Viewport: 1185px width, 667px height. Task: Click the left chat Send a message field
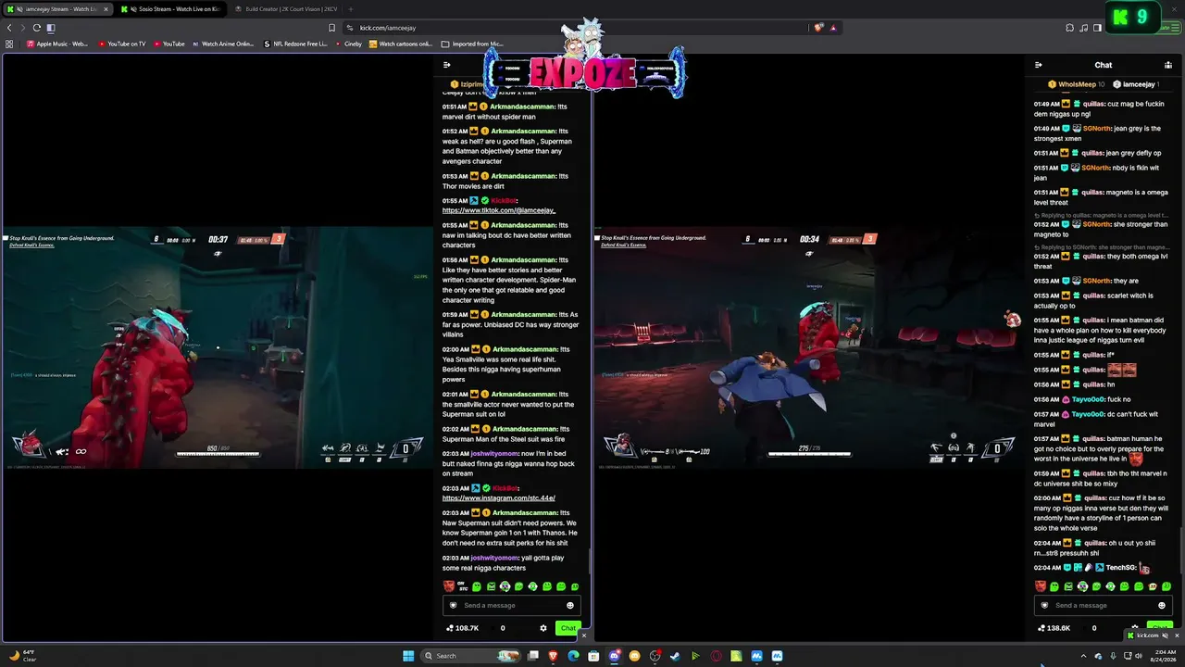tap(513, 605)
